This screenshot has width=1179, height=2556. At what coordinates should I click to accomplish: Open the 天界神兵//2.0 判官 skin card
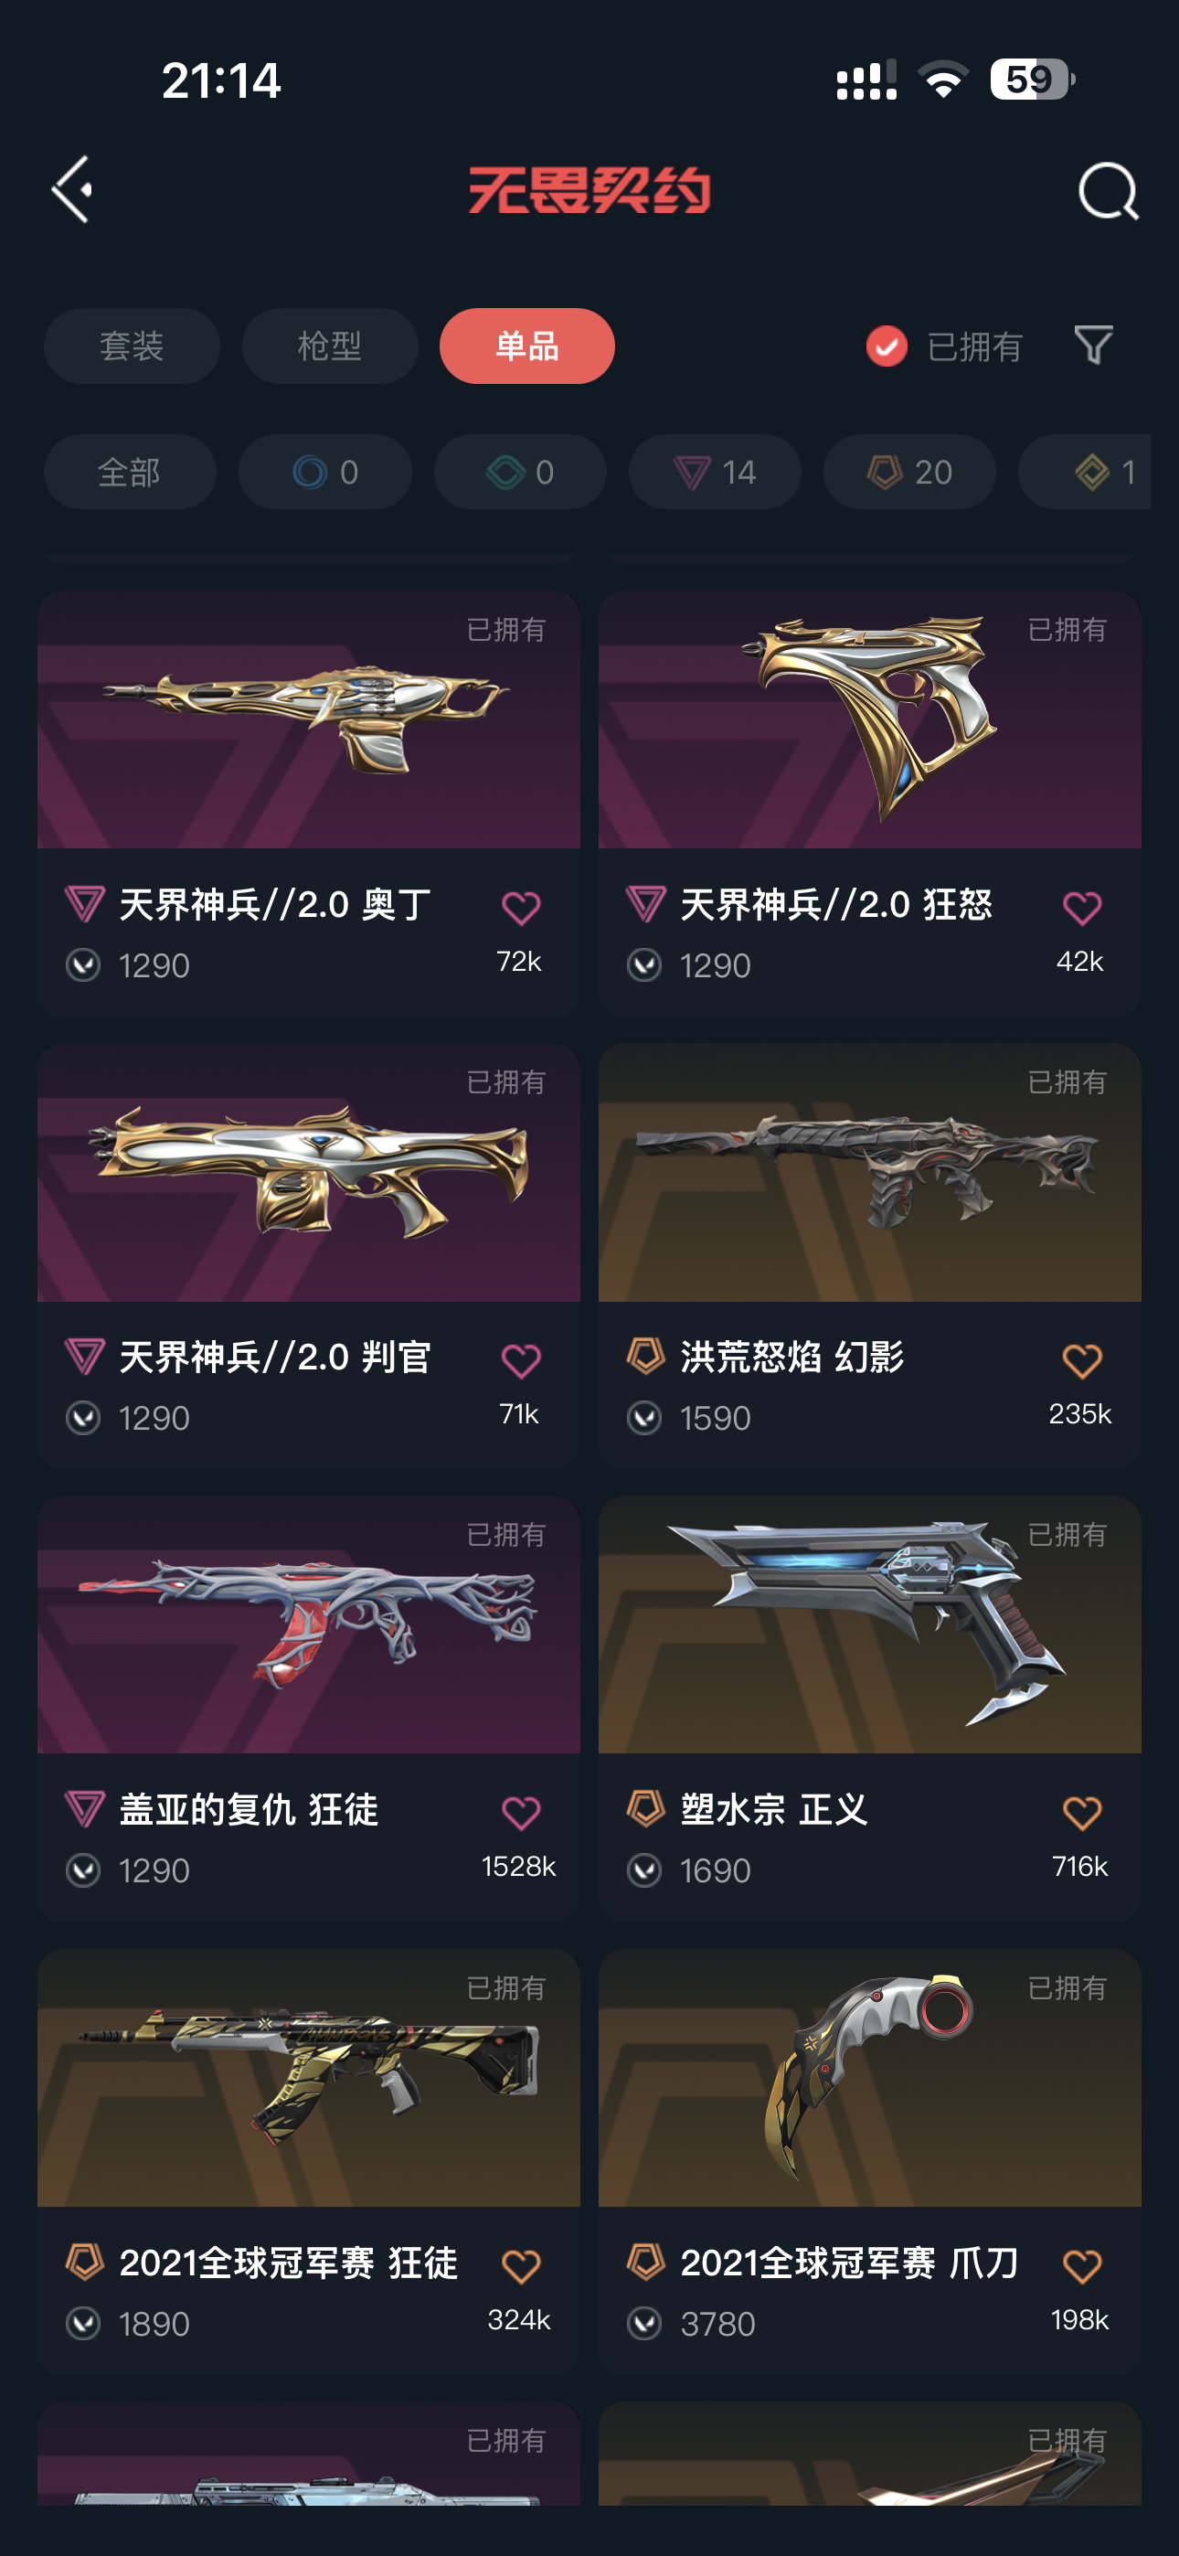pyautogui.click(x=309, y=1255)
